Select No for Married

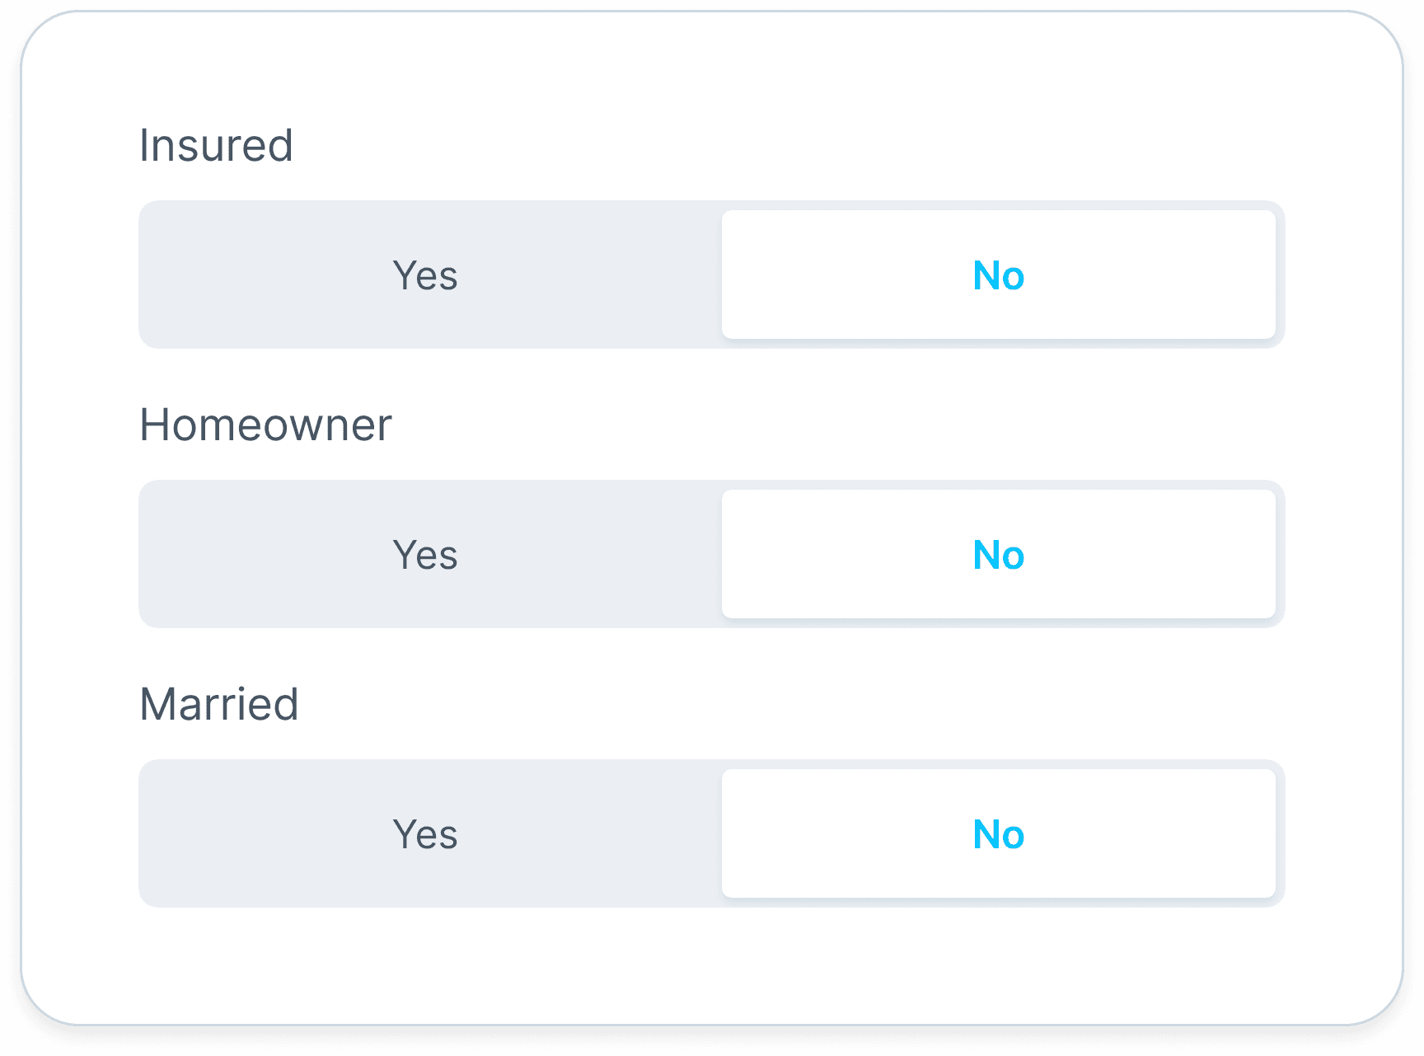[x=998, y=833]
